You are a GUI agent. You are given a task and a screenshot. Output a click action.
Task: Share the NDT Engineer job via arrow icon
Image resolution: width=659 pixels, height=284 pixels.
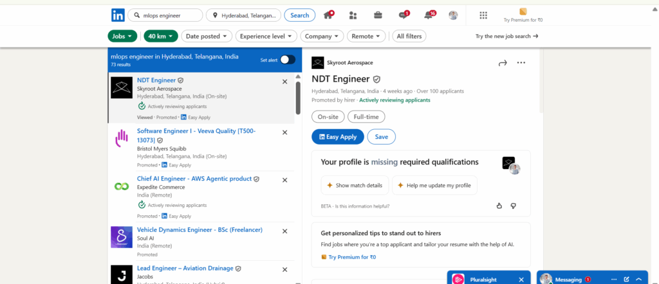(x=503, y=62)
